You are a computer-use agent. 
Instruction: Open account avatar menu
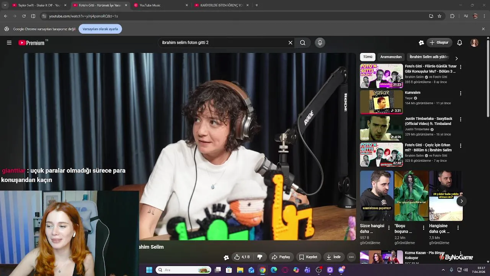point(474,43)
